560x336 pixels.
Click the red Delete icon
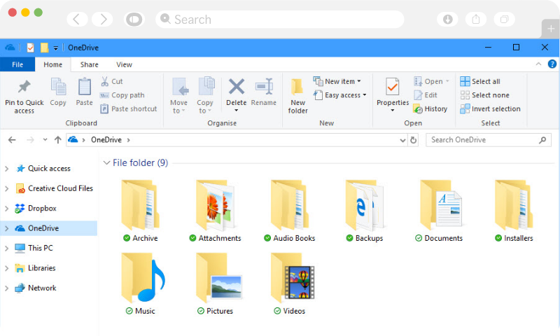pyautogui.click(x=237, y=87)
